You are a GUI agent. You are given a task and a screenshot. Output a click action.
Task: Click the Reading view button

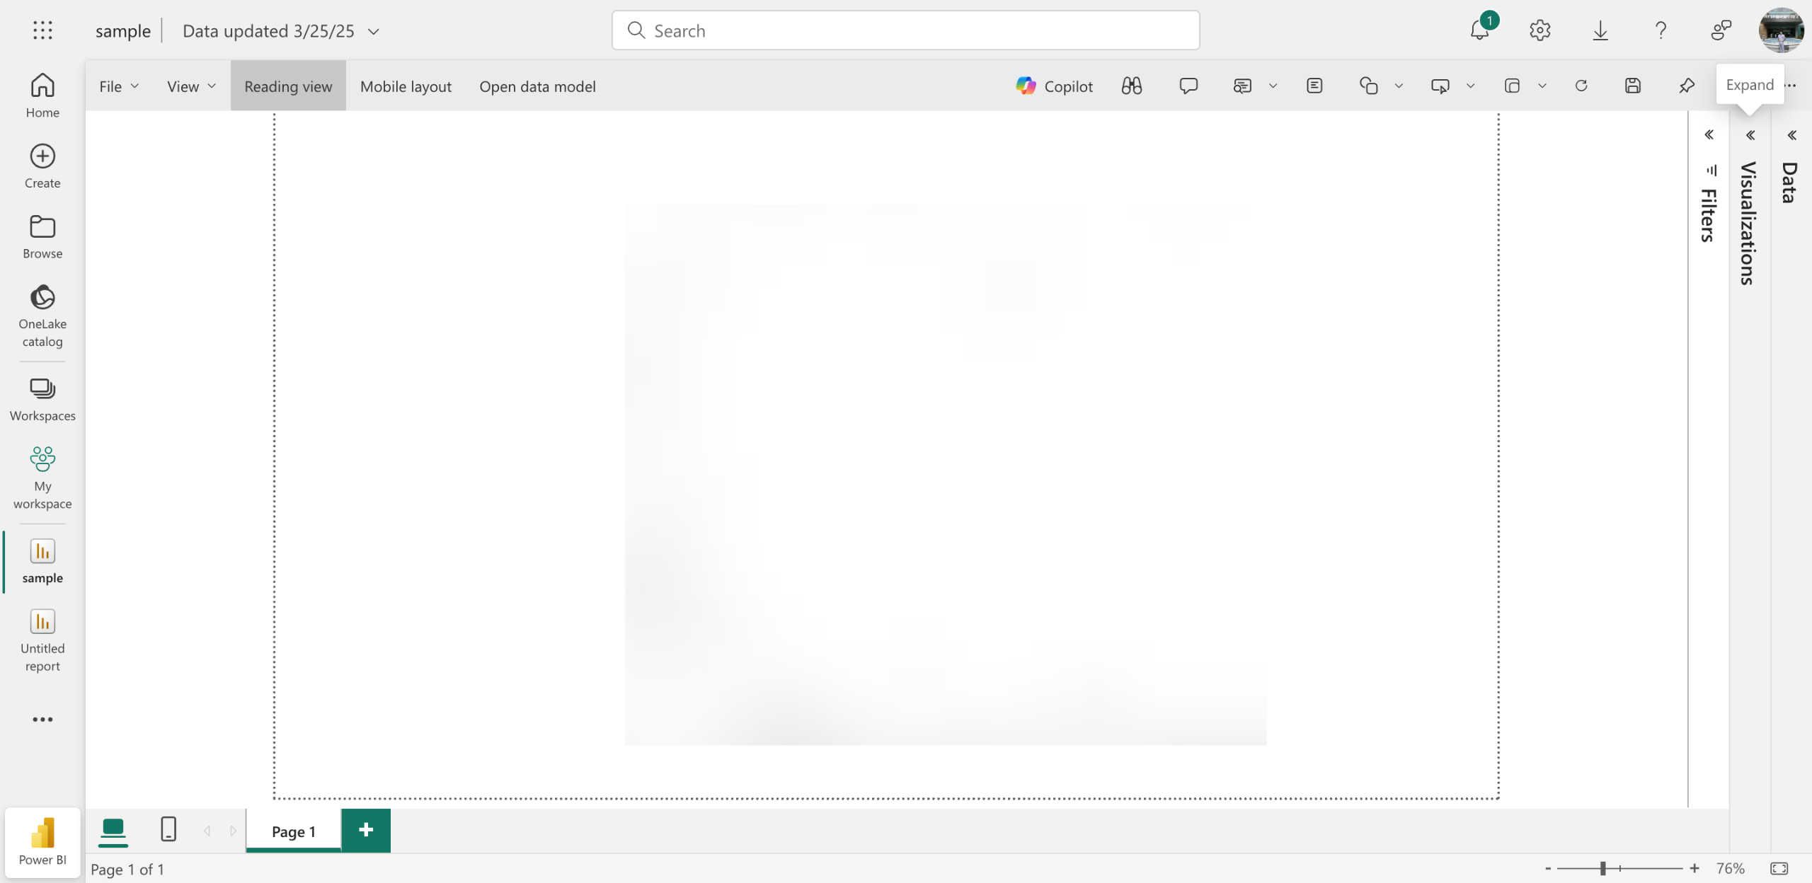(x=288, y=86)
